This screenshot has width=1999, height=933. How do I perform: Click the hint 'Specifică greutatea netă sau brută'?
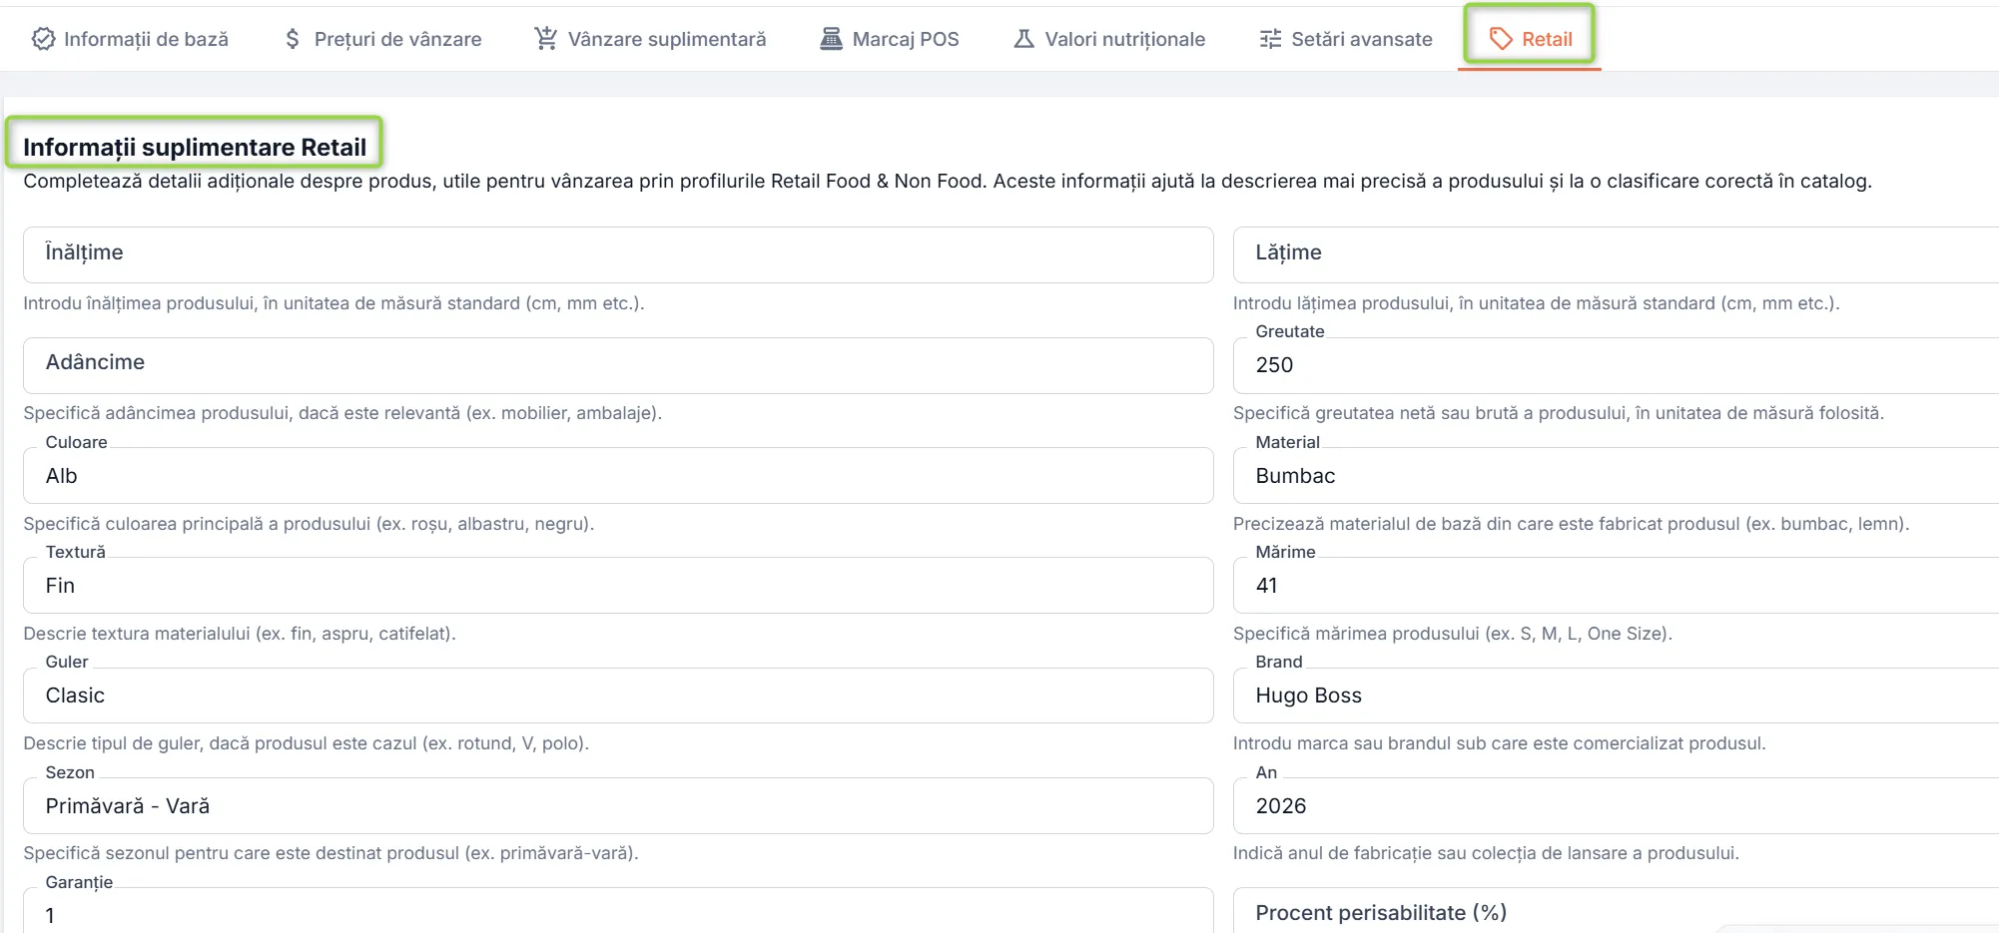click(x=1559, y=413)
